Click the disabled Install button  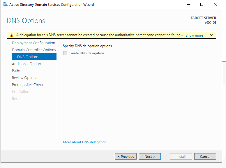pyautogui.click(x=181, y=156)
